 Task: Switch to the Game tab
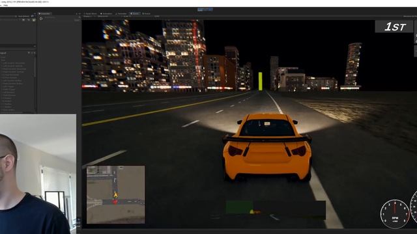coord(135,14)
